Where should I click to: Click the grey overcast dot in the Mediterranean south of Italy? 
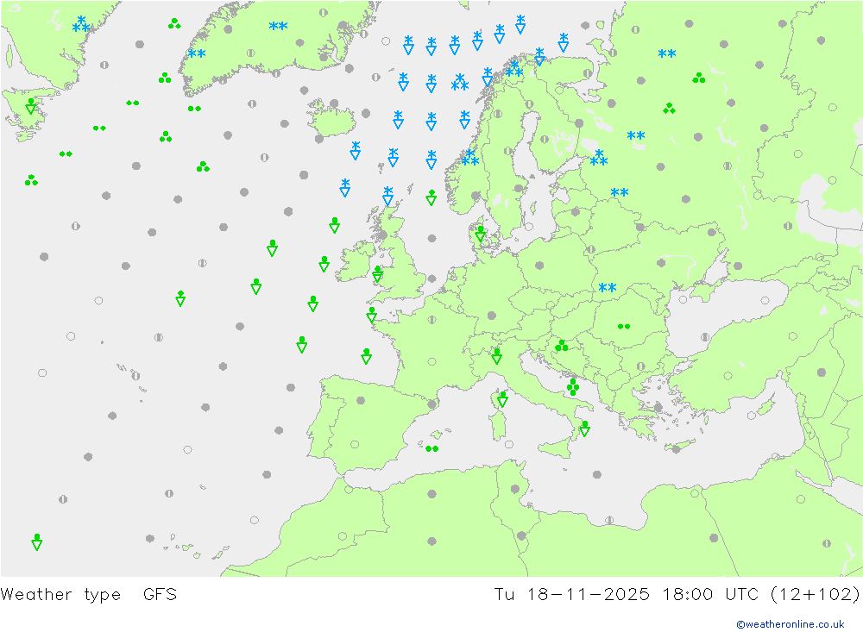[x=597, y=474]
